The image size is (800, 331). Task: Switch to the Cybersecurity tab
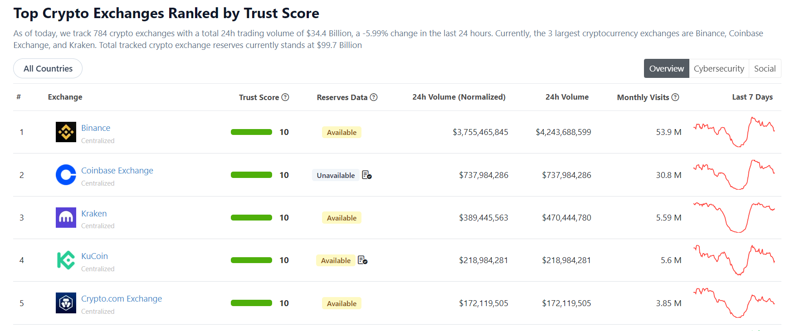click(719, 68)
